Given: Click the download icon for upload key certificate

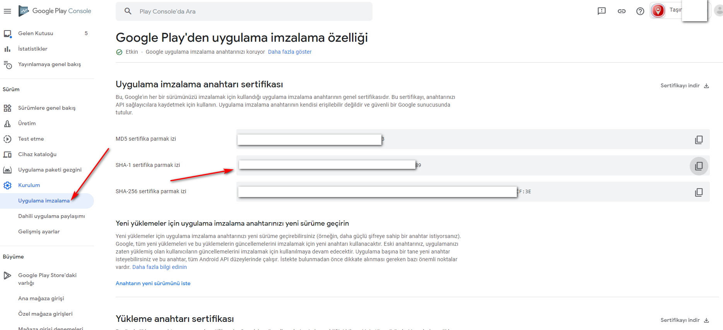Looking at the screenshot, I should coord(706,320).
